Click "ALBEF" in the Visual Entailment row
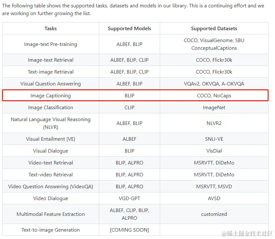The width and height of the screenshot is (275, 239). tap(129, 139)
